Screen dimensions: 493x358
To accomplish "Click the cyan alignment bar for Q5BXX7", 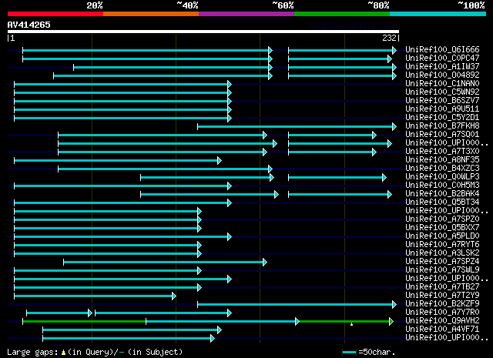I will click(x=108, y=228).
